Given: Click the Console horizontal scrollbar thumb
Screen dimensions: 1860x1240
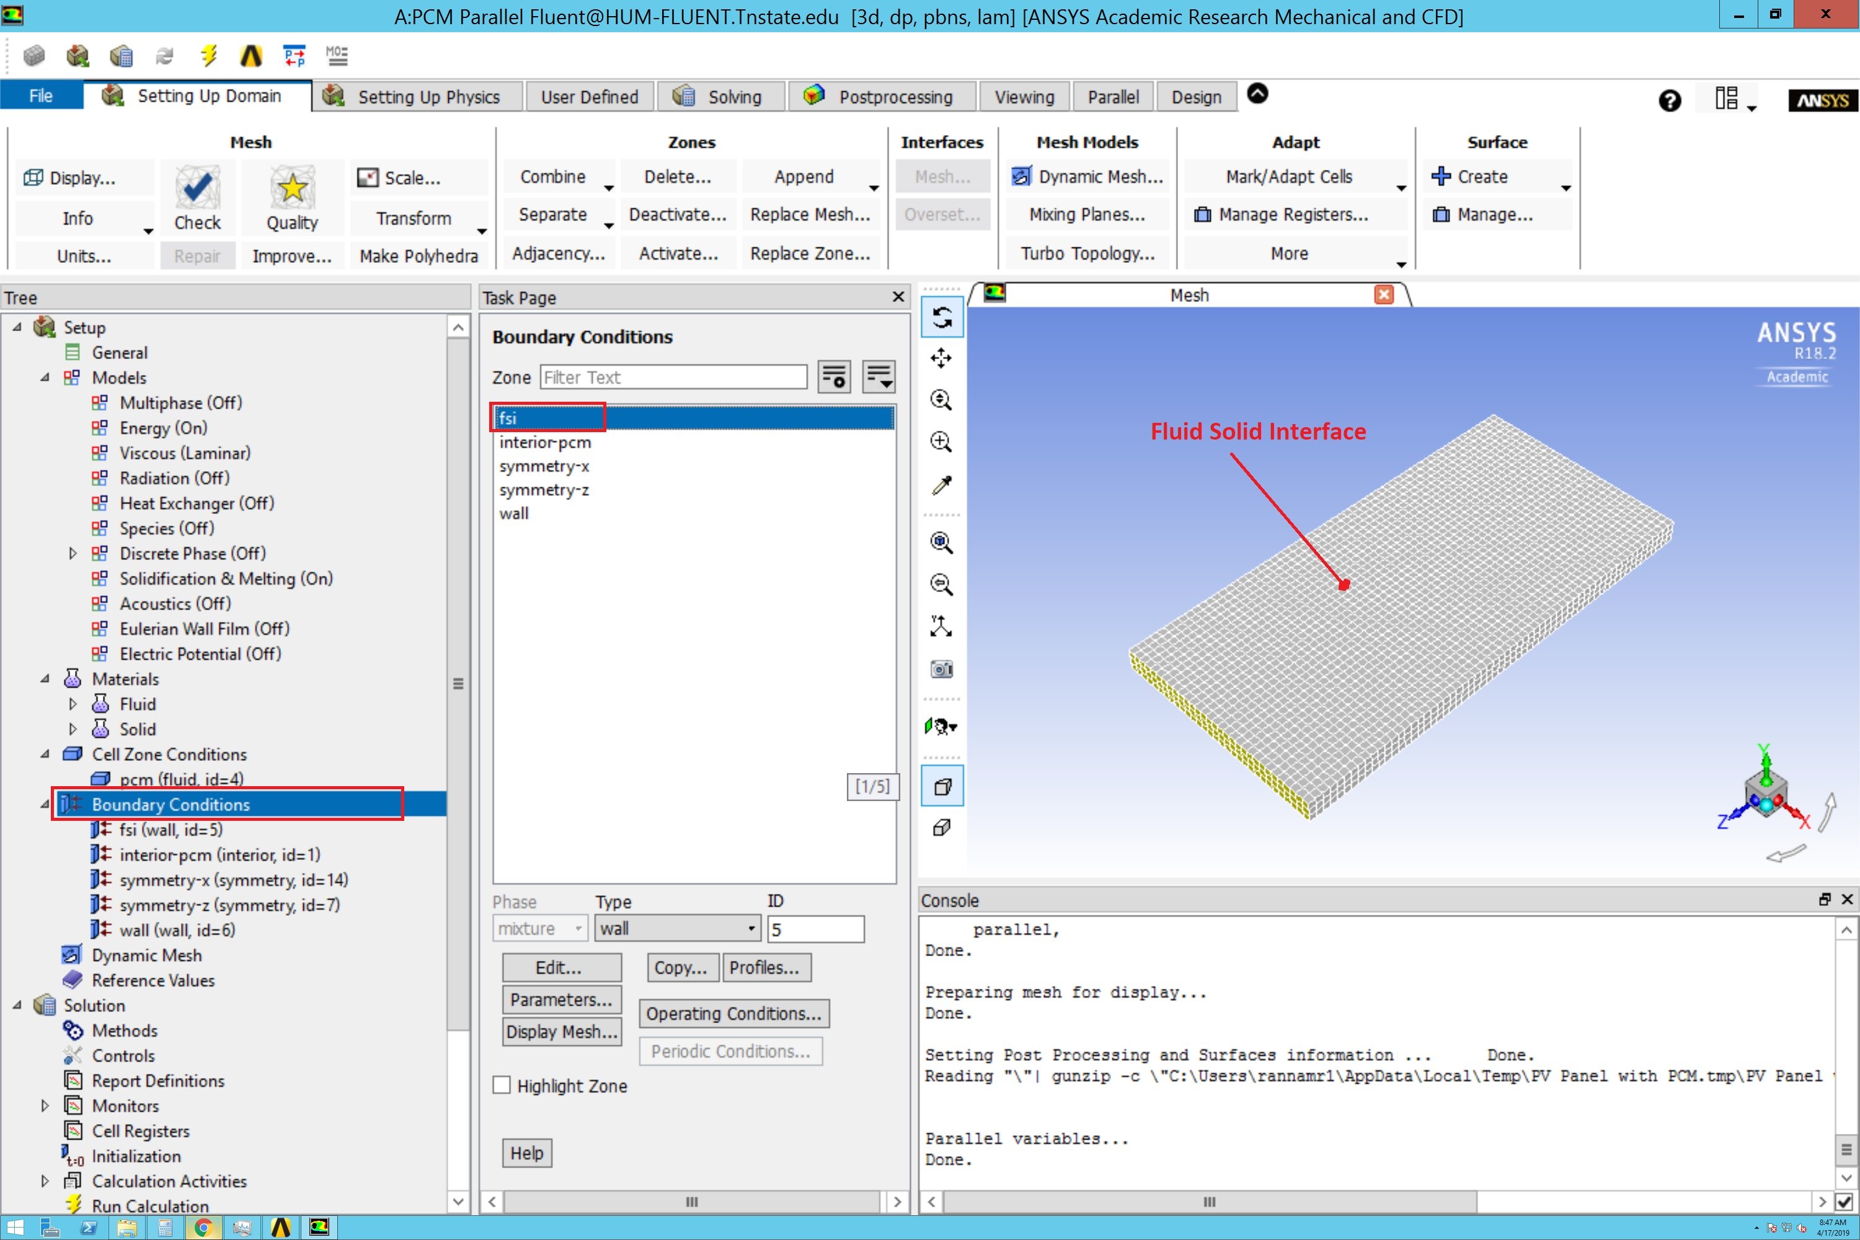Looking at the screenshot, I should [x=1210, y=1202].
